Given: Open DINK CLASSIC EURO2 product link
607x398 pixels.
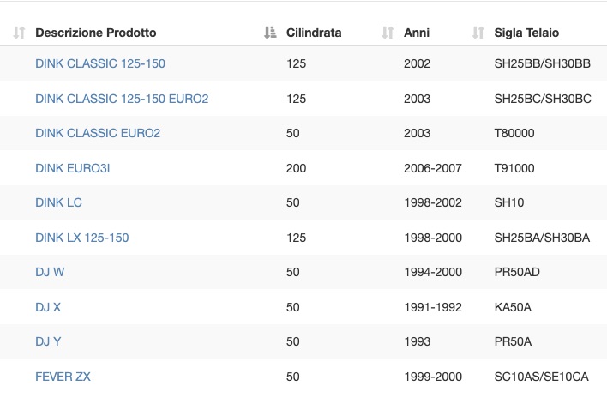Looking at the screenshot, I should pos(98,133).
